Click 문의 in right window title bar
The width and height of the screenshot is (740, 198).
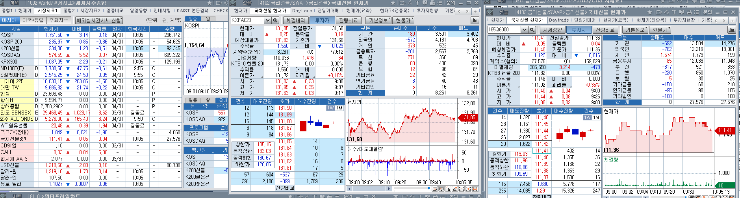tap(707, 12)
